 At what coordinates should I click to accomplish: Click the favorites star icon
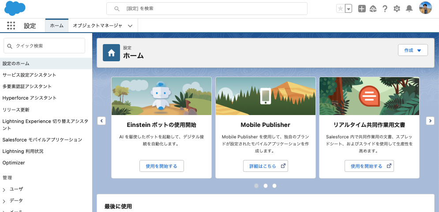[x=341, y=9]
